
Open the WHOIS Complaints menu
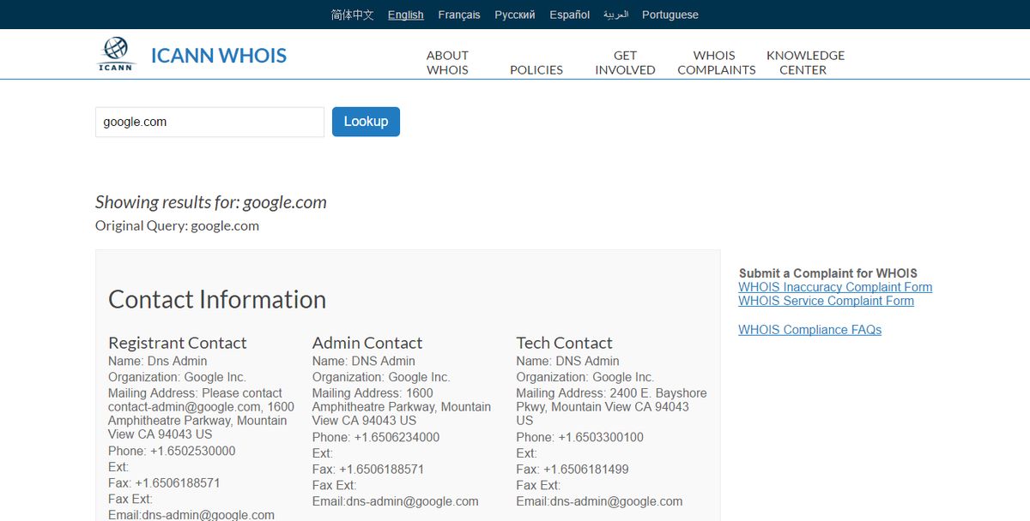[716, 63]
